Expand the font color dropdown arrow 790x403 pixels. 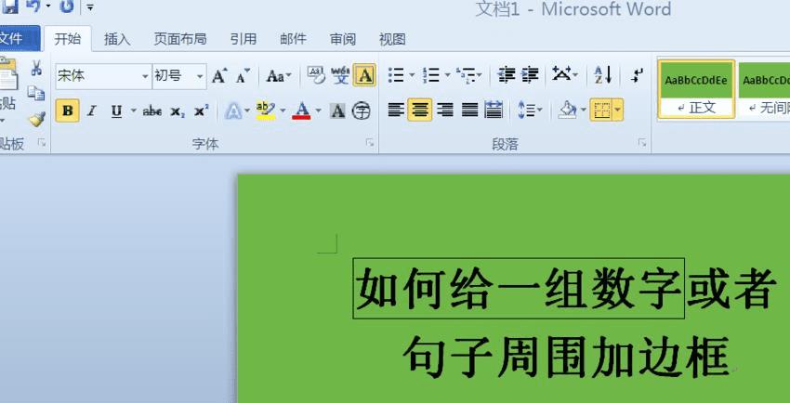319,110
